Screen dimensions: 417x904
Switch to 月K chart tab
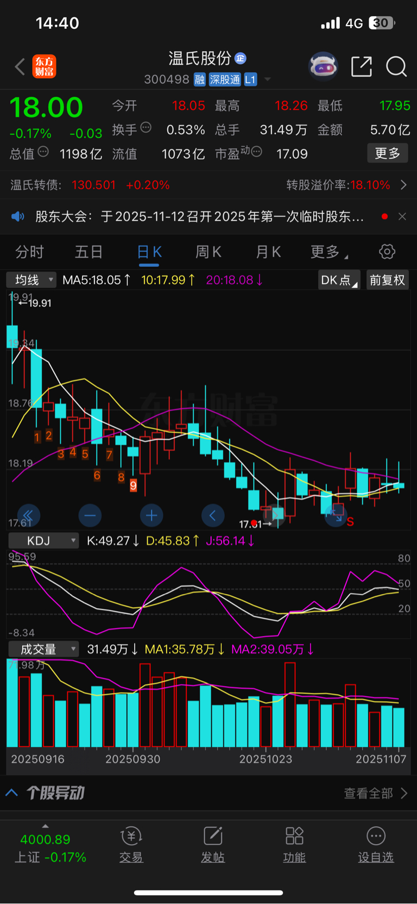coord(268,252)
